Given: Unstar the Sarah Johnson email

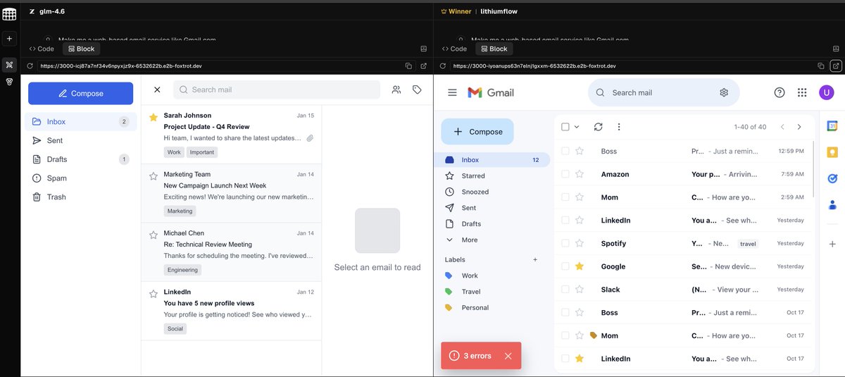Looking at the screenshot, I should pos(153,117).
